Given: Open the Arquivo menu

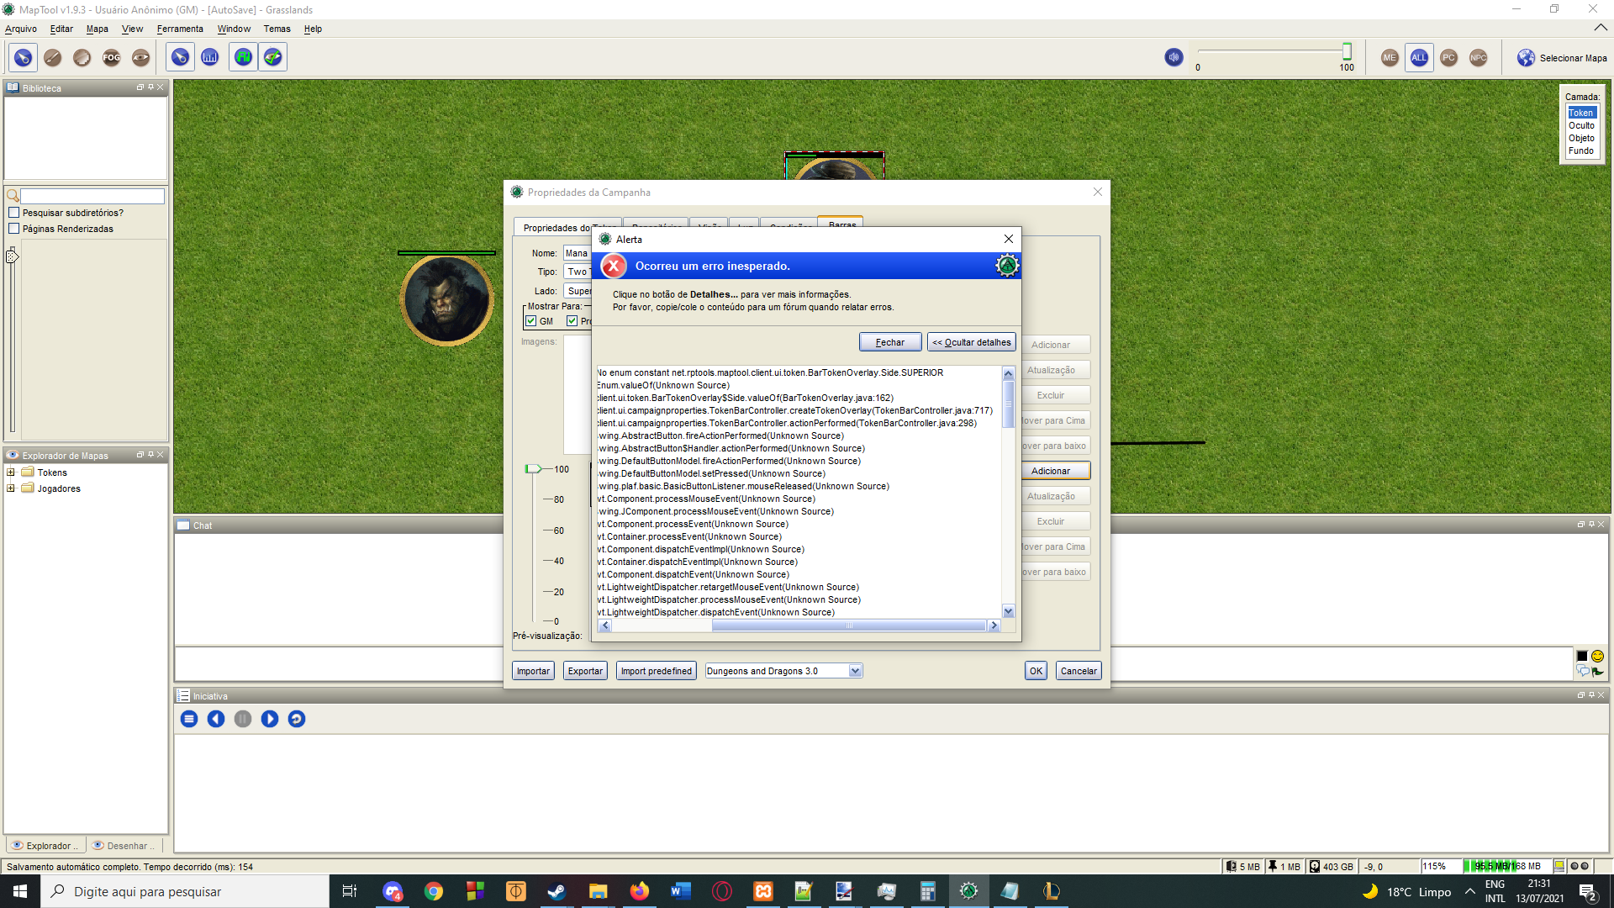Looking at the screenshot, I should tap(20, 29).
